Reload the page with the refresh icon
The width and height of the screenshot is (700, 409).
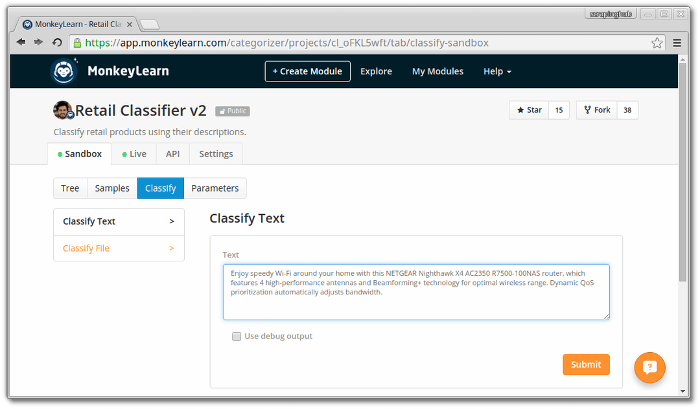pyautogui.click(x=56, y=42)
